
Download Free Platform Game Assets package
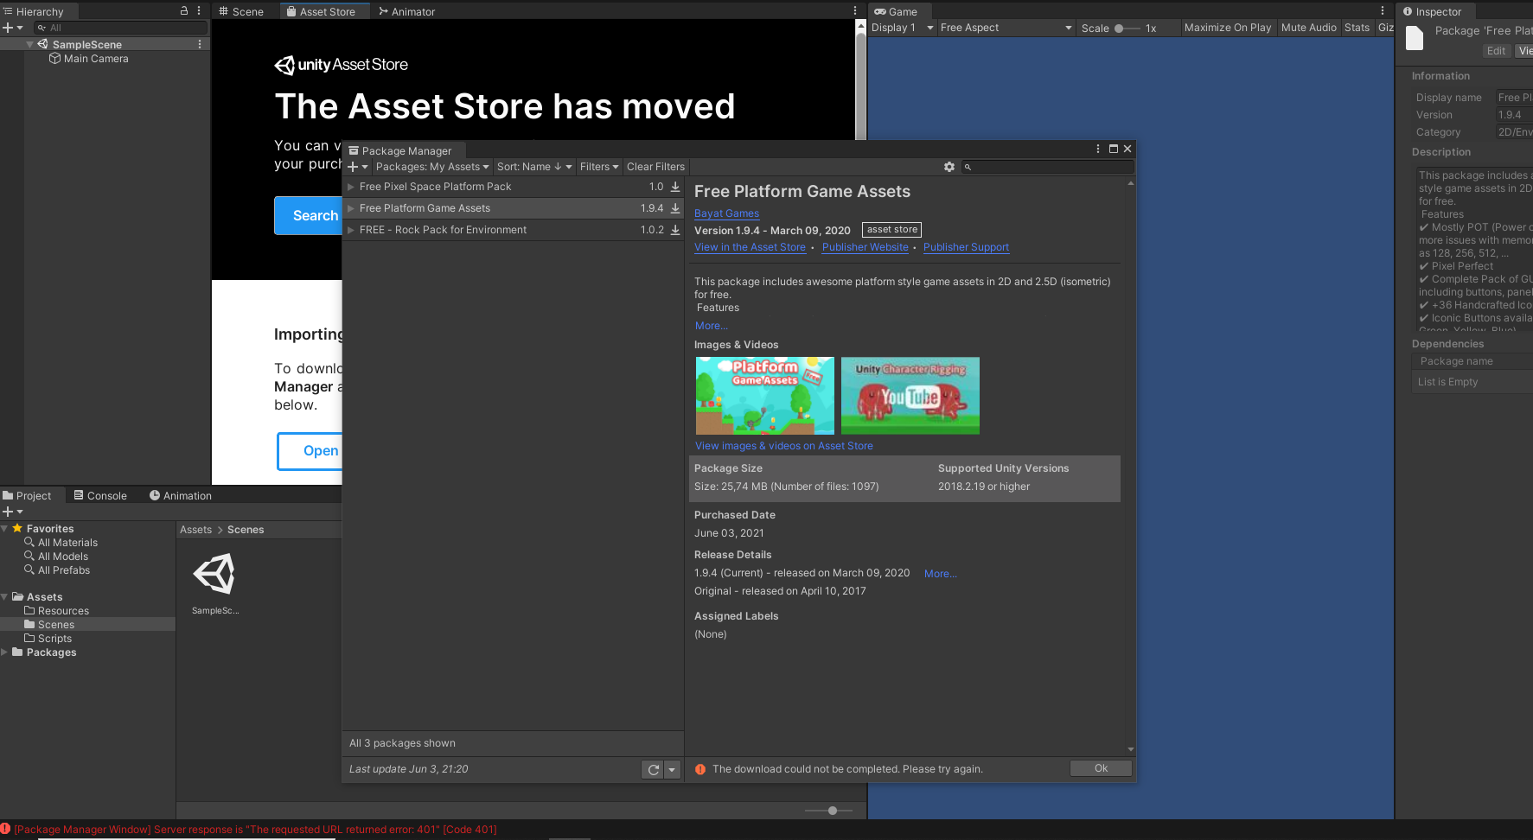[675, 208]
